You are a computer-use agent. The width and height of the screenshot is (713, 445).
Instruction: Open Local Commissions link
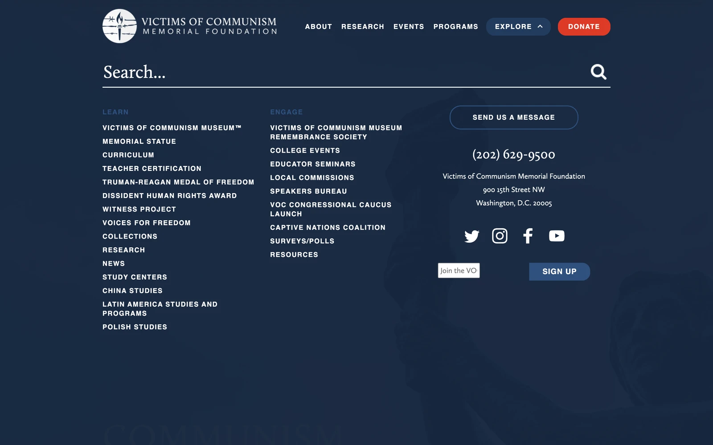coord(312,178)
